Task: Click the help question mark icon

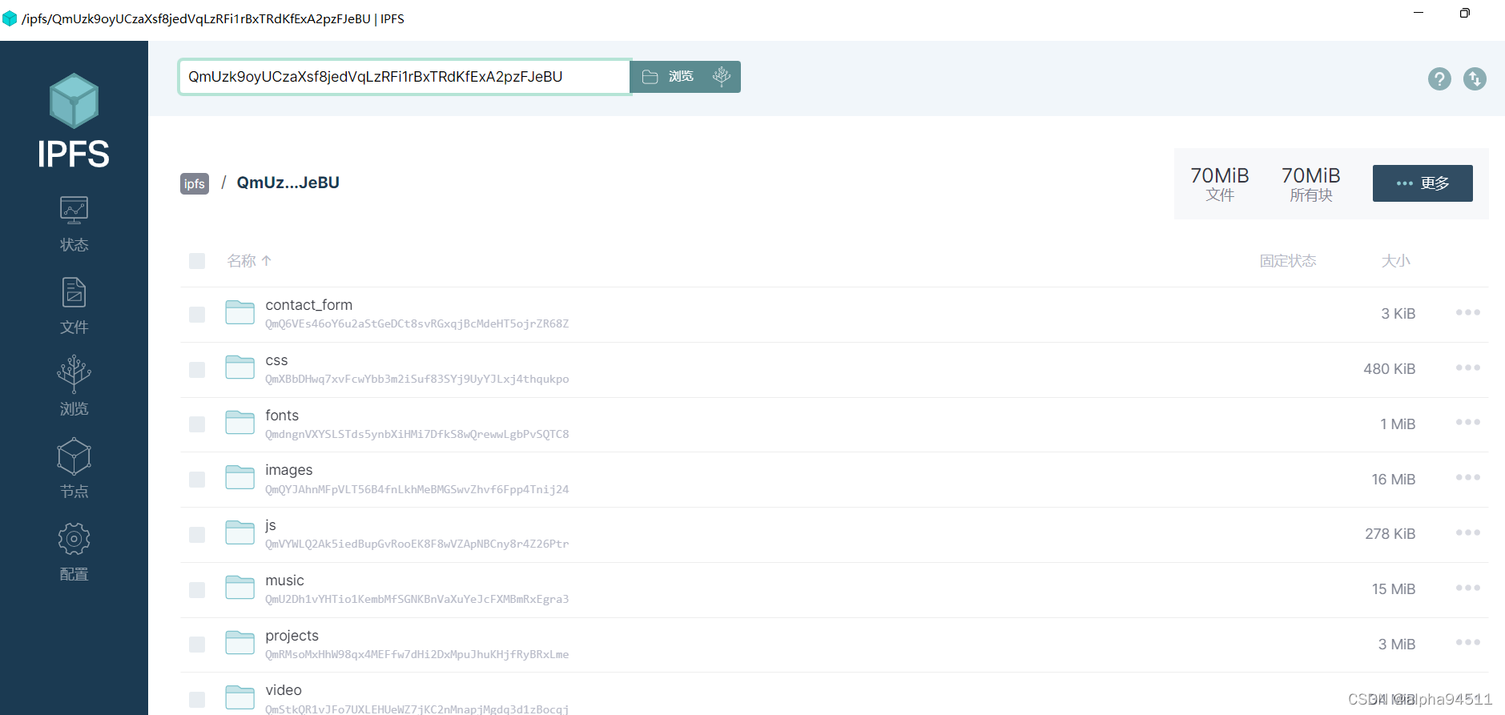Action: point(1439,78)
